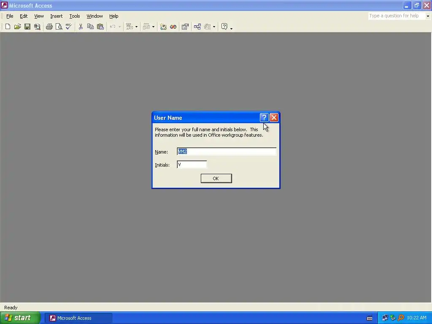Viewport: 432px width, 324px height.
Task: Click the Print icon
Action: [x=49, y=27]
